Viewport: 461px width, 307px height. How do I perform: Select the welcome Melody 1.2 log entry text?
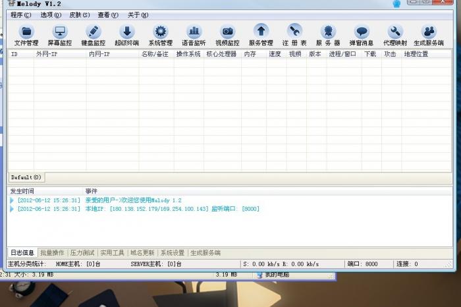(x=134, y=200)
